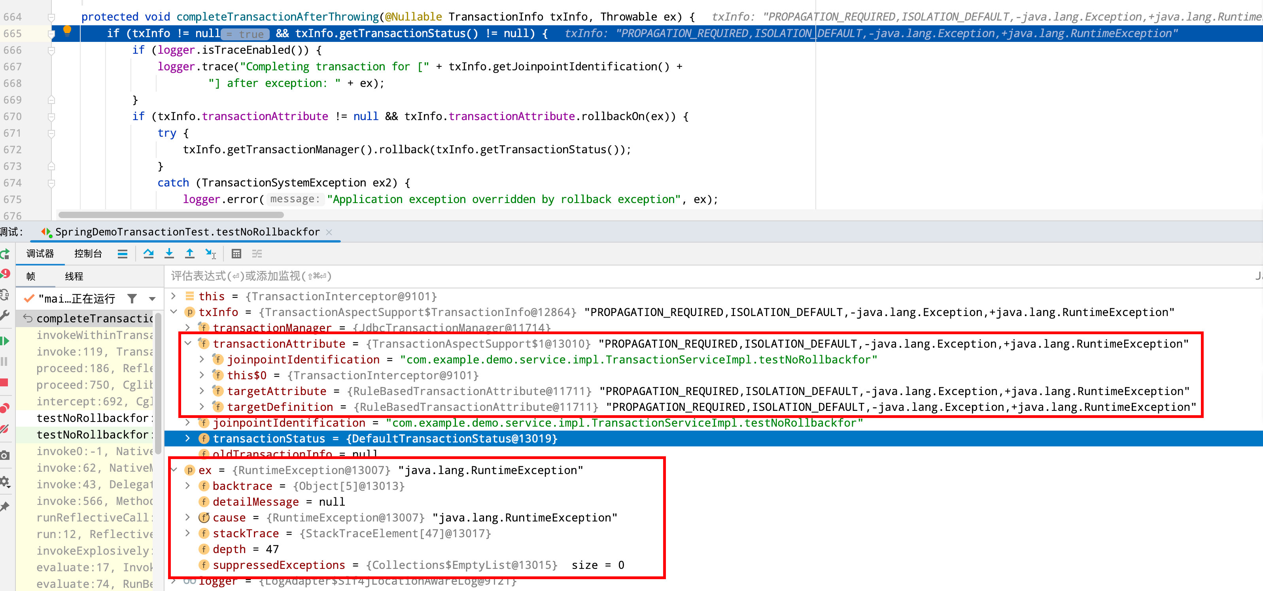Click the Pause Program icon
Image resolution: width=1263 pixels, height=591 pixels.
tap(4, 361)
